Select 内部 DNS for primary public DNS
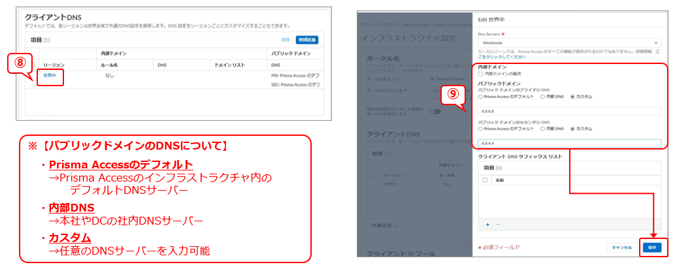The height and width of the screenshot is (269, 675). click(x=542, y=97)
